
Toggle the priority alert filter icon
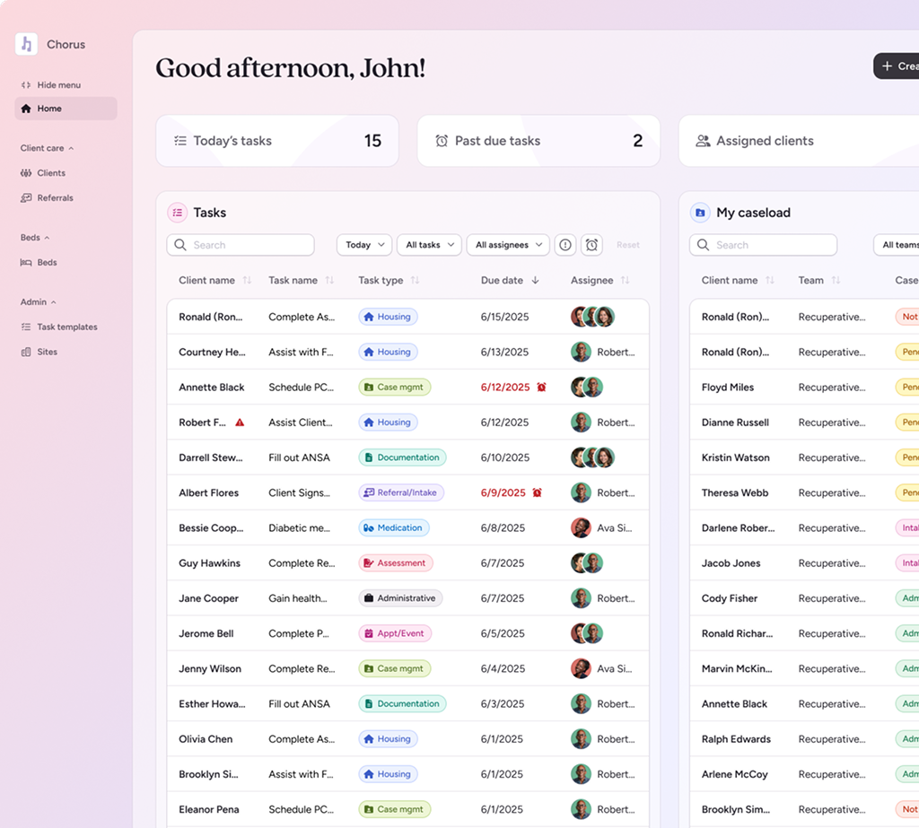(x=565, y=245)
